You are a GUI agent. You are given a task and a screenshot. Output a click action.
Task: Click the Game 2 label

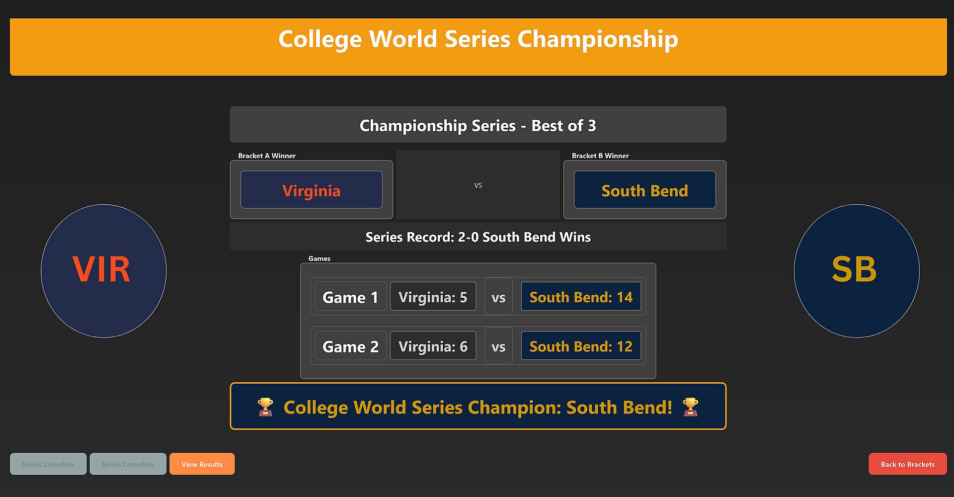point(350,346)
